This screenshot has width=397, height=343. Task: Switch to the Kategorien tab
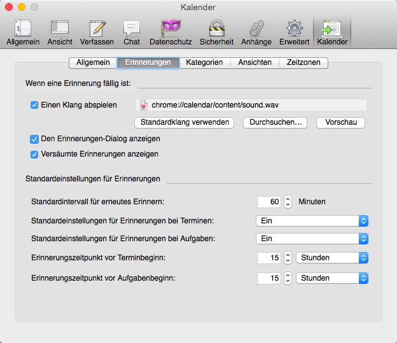tap(204, 62)
